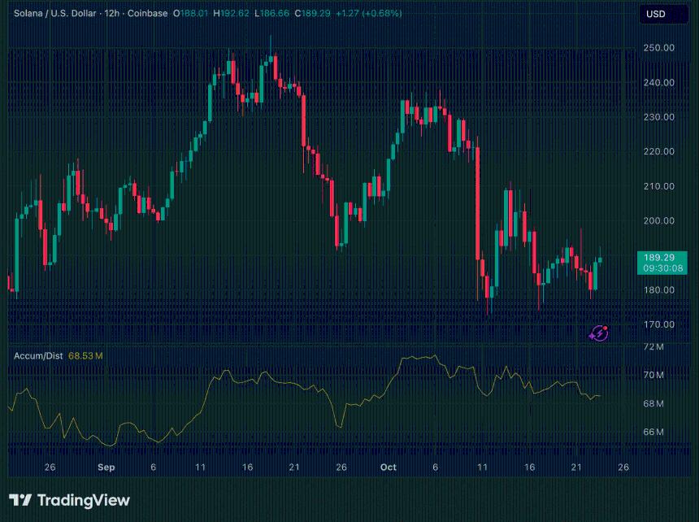Open the USD currency selector
Image resolution: width=699 pixels, height=522 pixels.
pos(655,14)
